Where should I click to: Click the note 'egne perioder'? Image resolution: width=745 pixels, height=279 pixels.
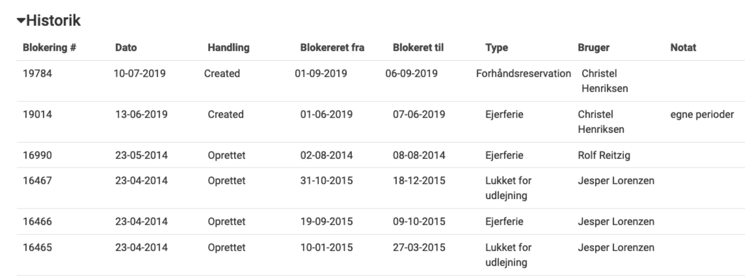pos(705,114)
